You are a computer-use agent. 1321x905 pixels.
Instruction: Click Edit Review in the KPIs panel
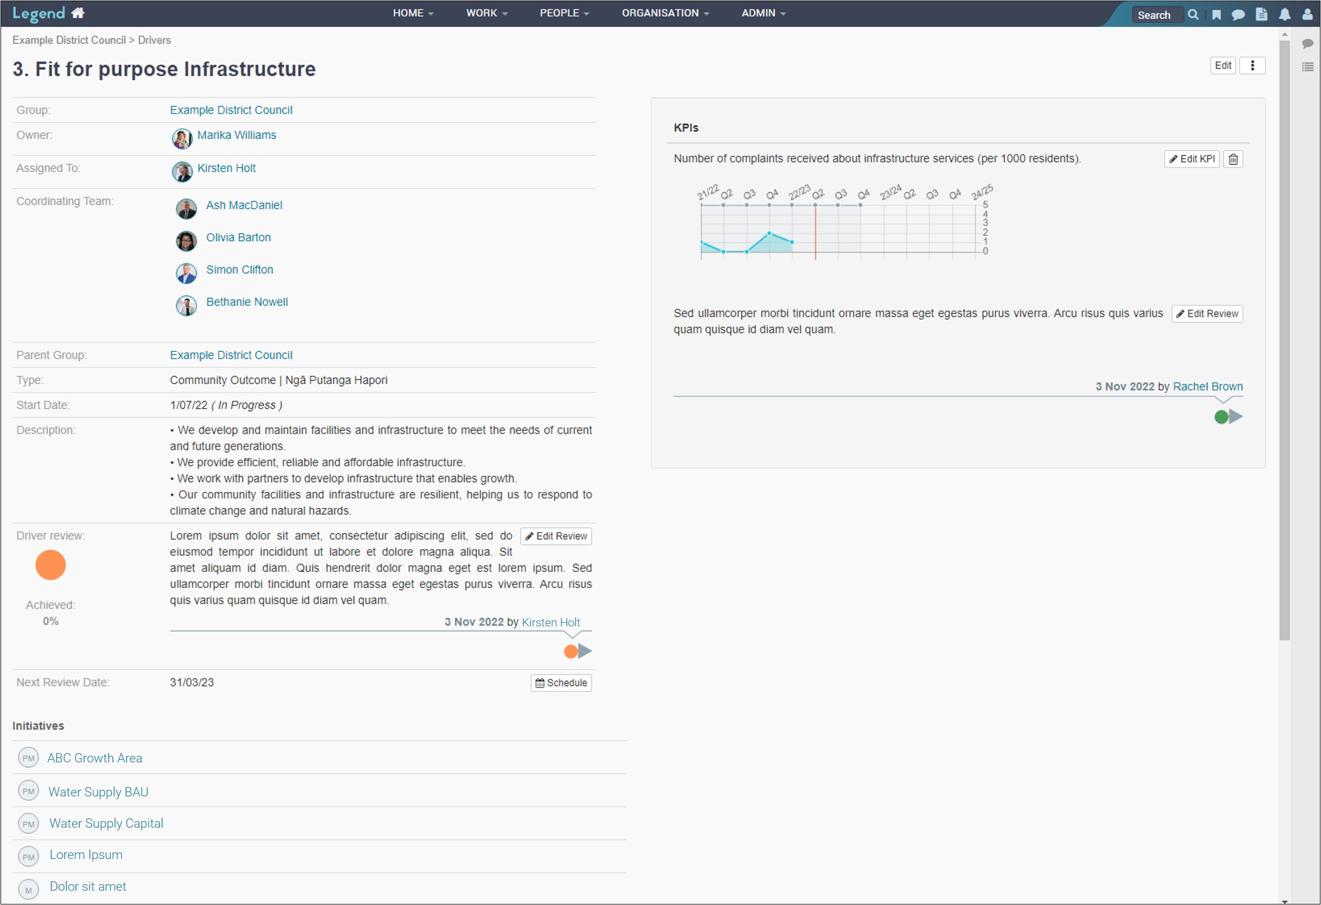(x=1207, y=314)
